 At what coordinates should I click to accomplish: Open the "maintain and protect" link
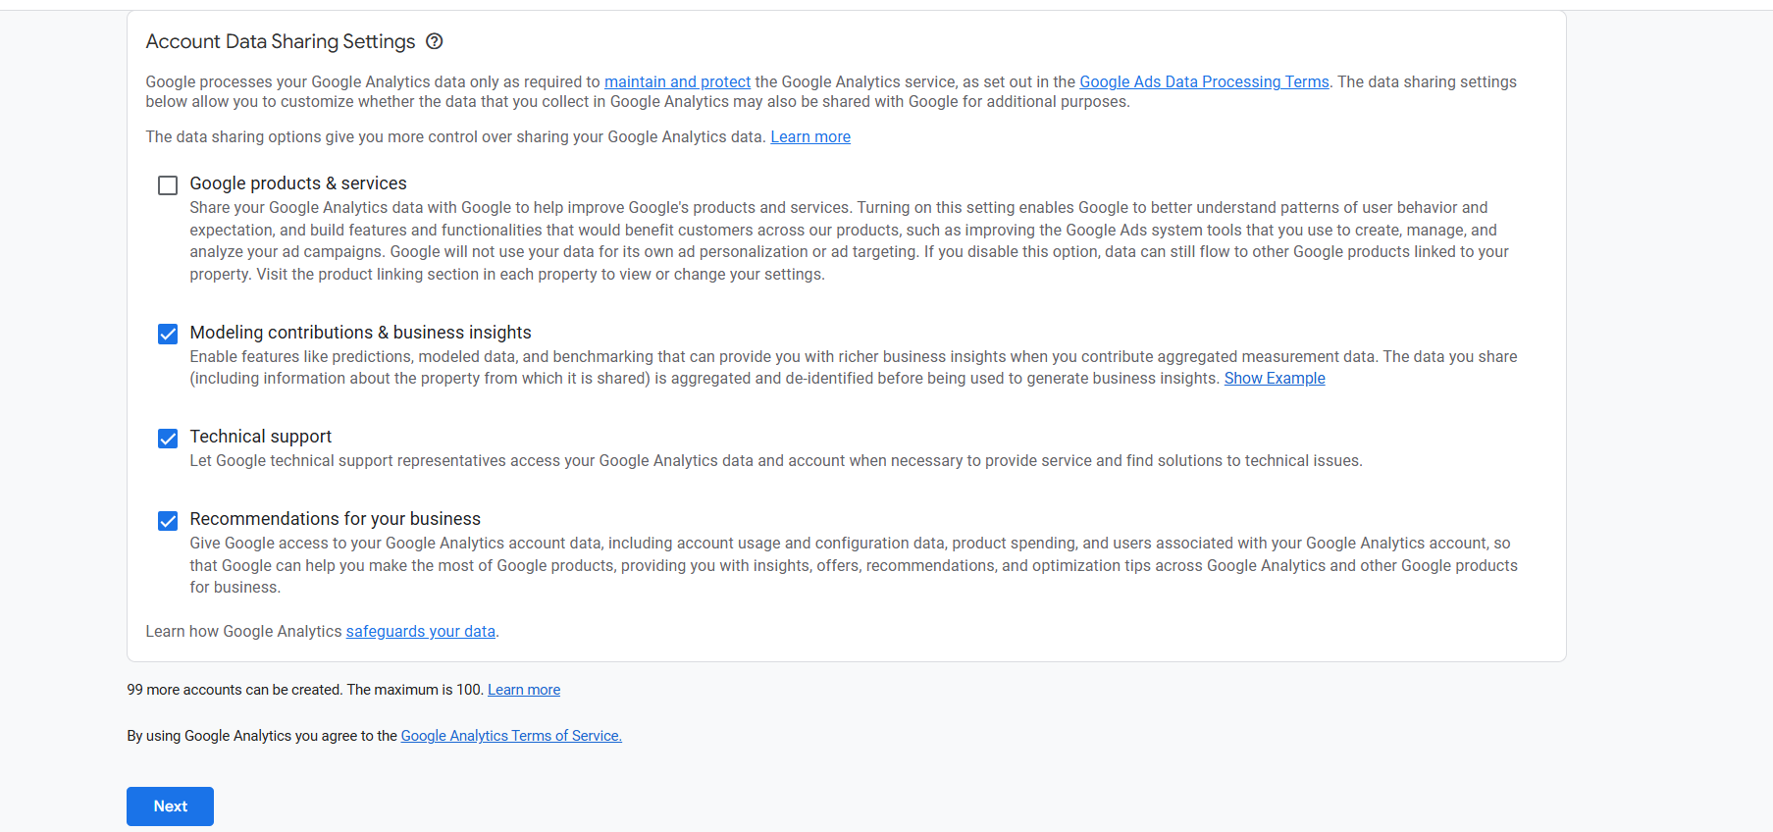pos(677,82)
